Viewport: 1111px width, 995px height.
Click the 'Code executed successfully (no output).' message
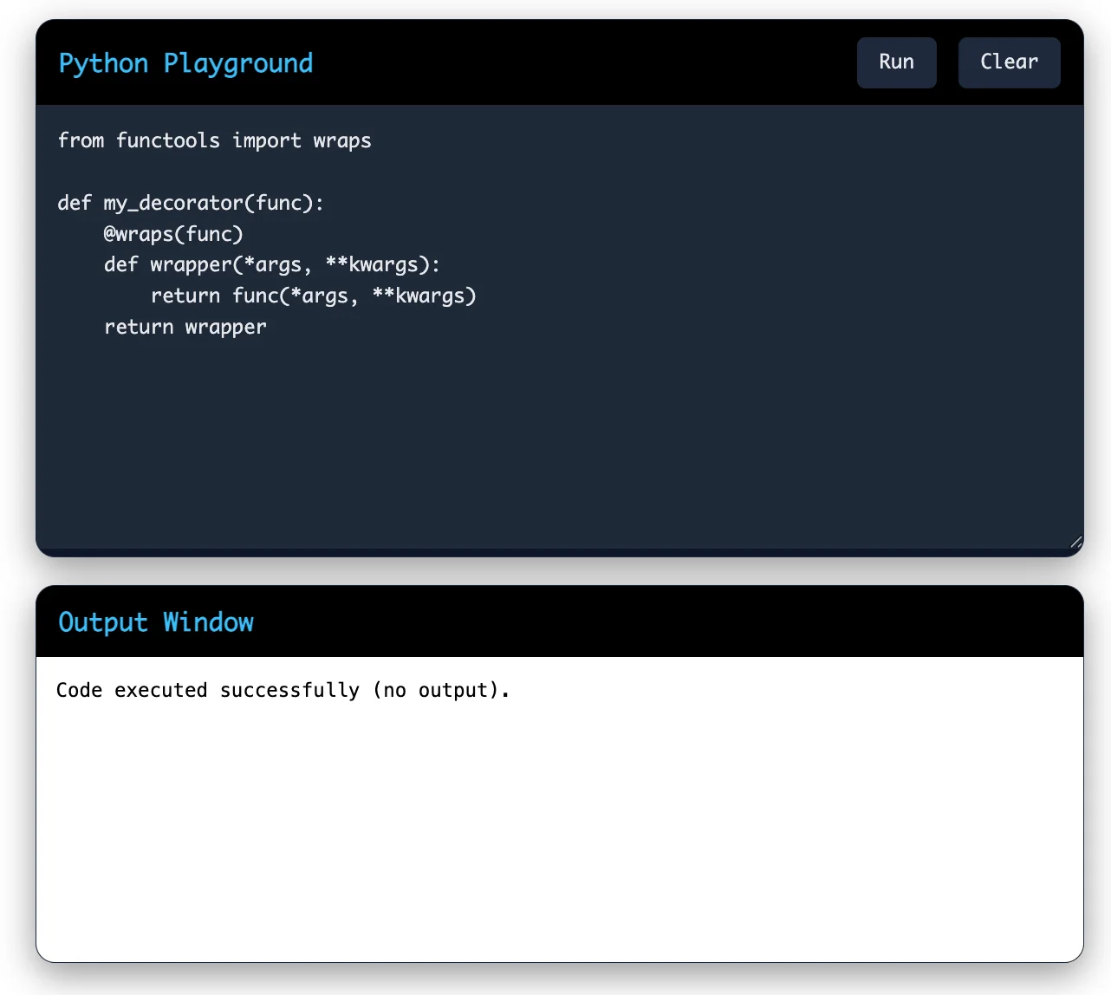click(x=283, y=690)
